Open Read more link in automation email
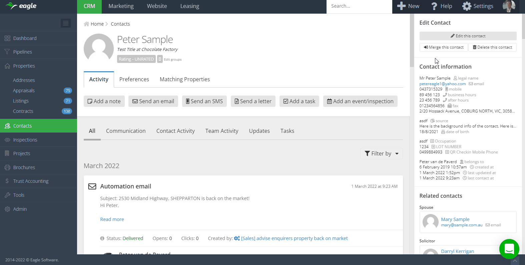Screen dimensions: 525x265 click(112, 219)
